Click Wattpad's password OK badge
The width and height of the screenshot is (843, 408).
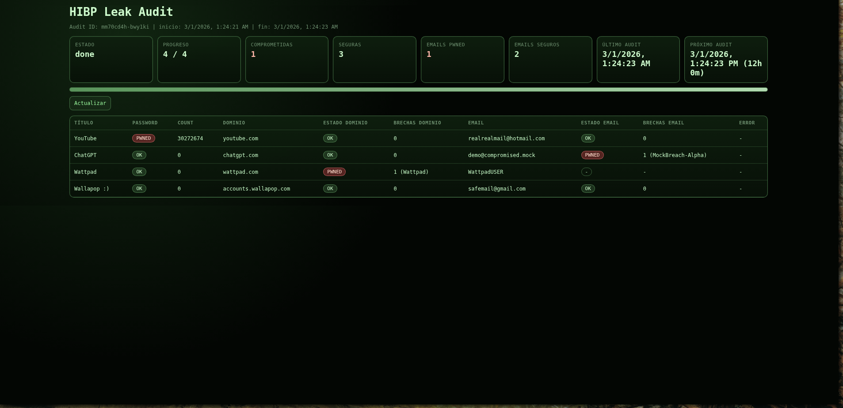pyautogui.click(x=139, y=172)
